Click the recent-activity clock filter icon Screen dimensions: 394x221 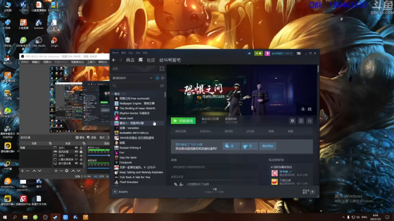(x=158, y=78)
